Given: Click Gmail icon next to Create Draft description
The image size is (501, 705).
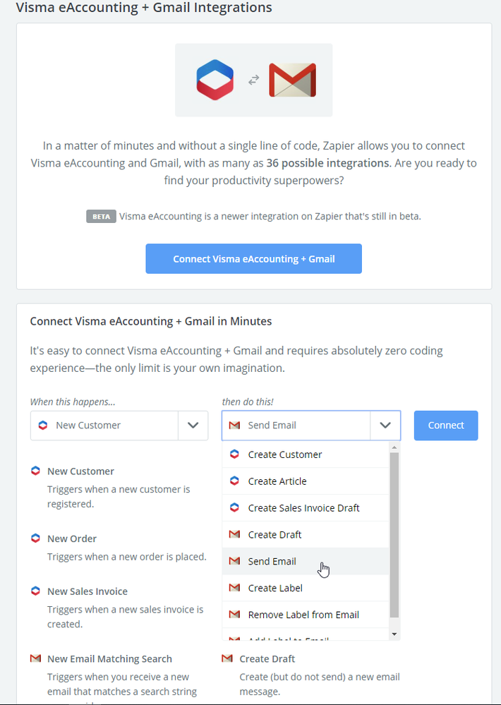Looking at the screenshot, I should [227, 658].
